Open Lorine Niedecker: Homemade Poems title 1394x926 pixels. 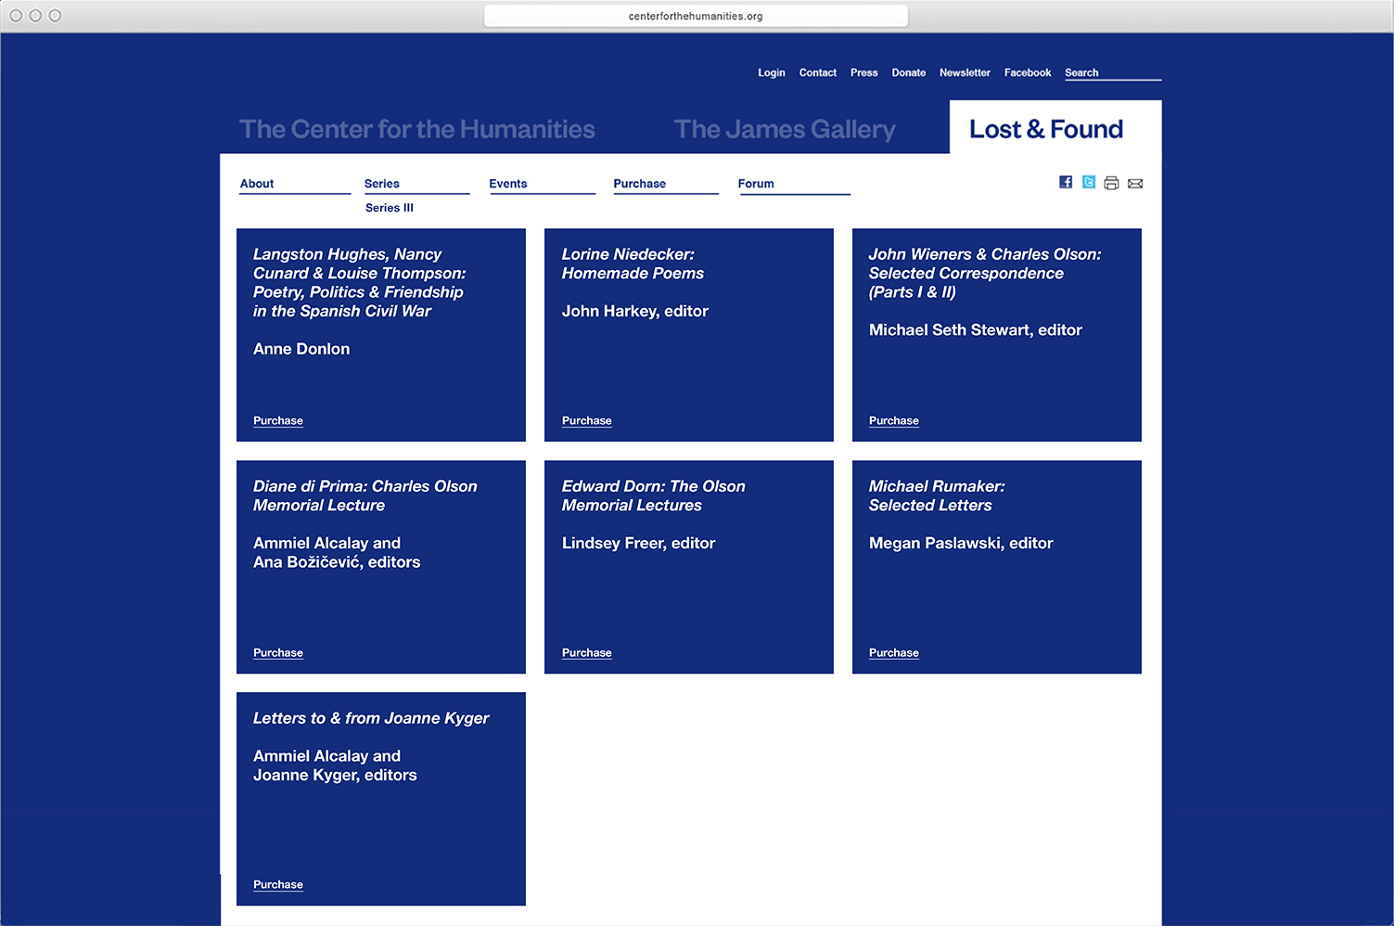point(633,264)
